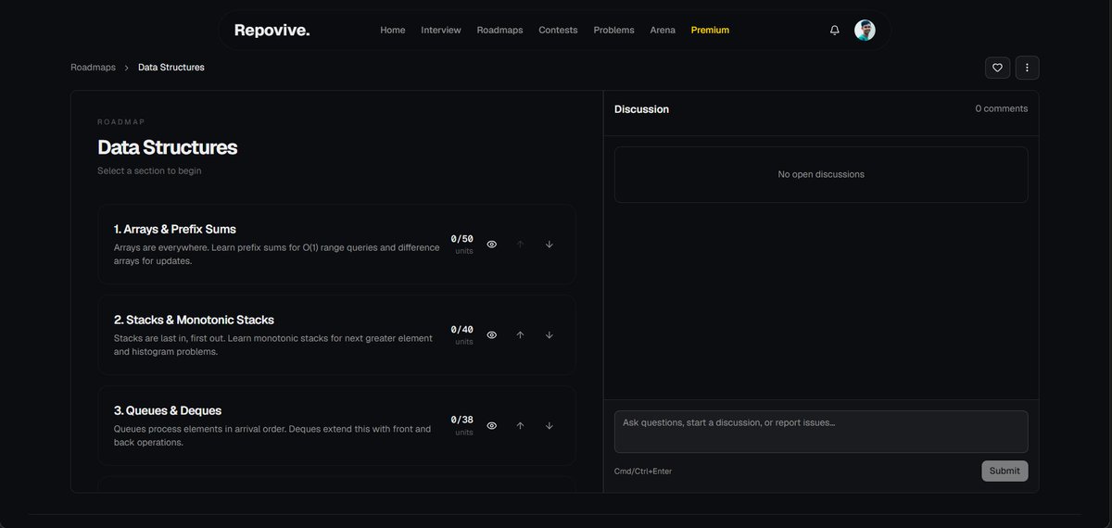Toggle visibility eye for Queues & Deques

click(492, 426)
